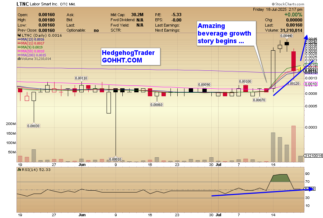Select the Low value 0.00160
323x218 pixels.
point(47,25)
